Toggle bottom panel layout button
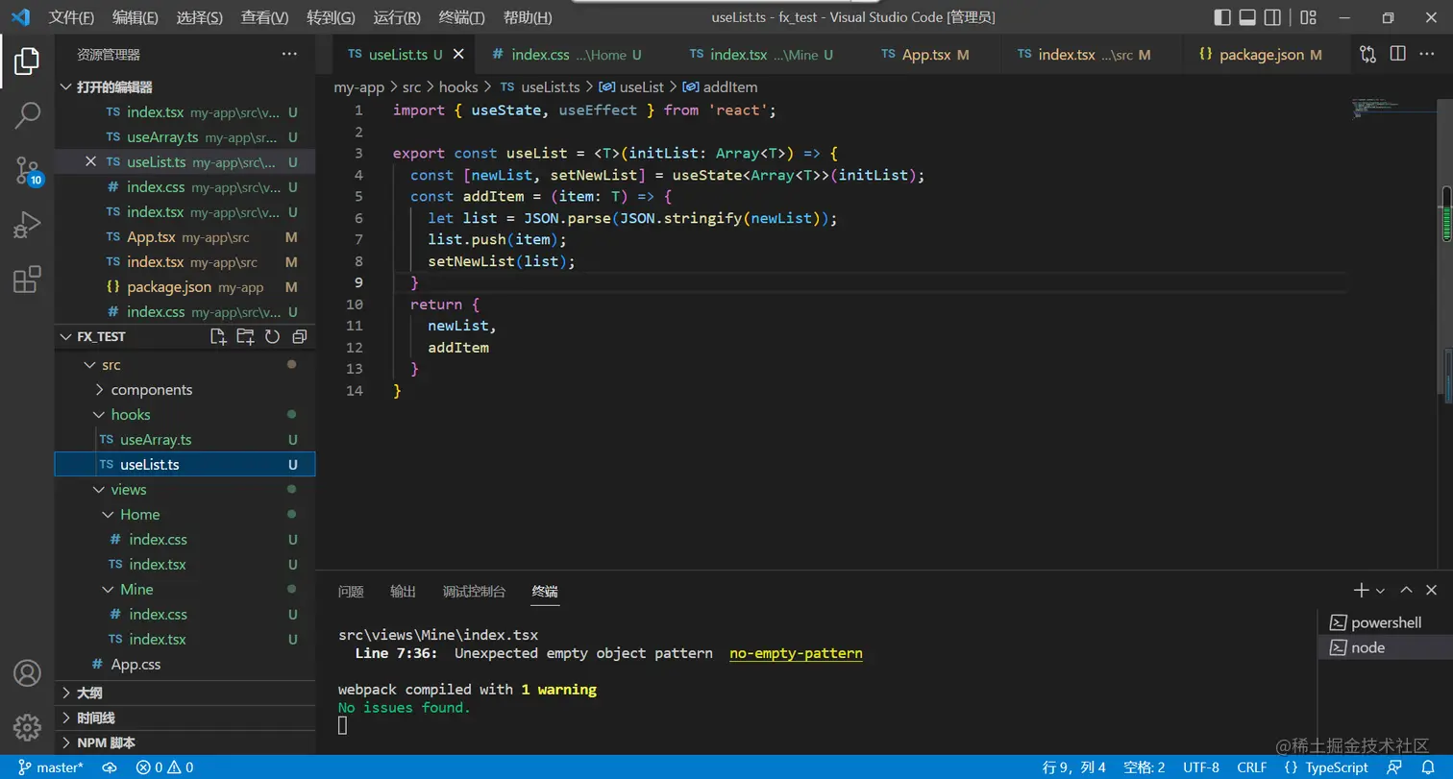1453x779 pixels. [1247, 17]
